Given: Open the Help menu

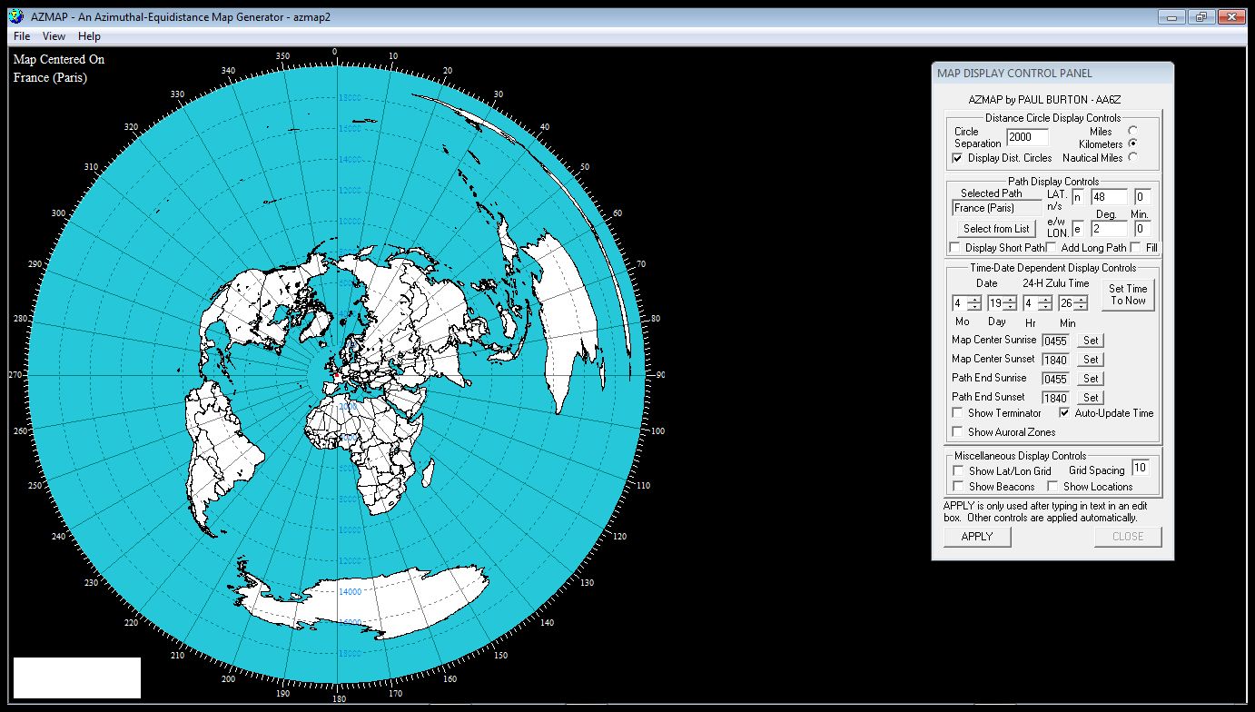Looking at the screenshot, I should [88, 35].
